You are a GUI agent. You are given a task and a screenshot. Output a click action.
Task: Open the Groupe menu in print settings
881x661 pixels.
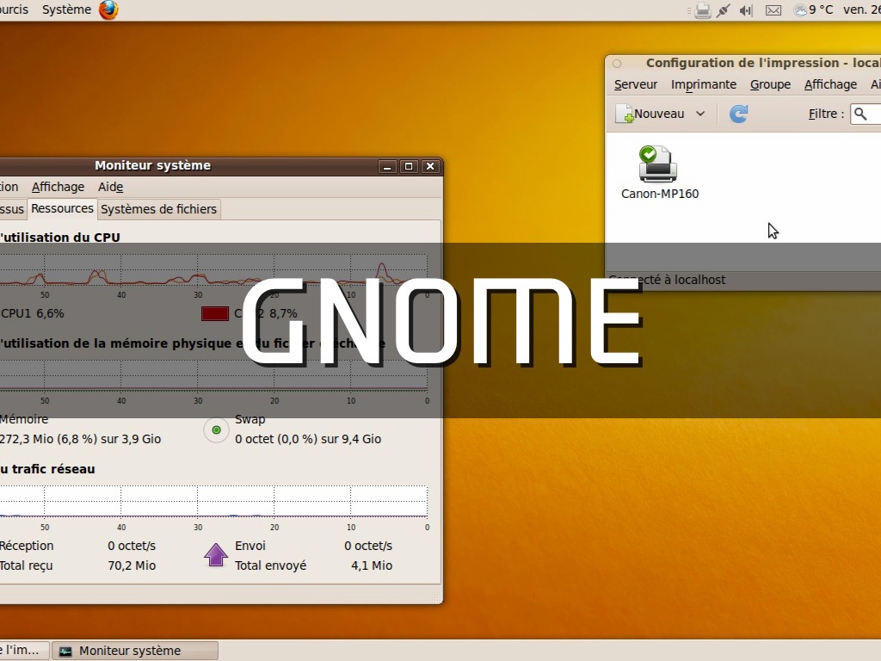(x=770, y=84)
